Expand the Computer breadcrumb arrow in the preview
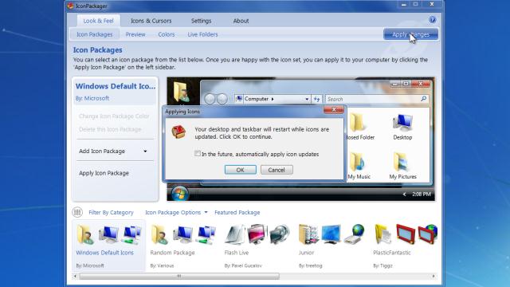510x287 pixels. [273, 99]
